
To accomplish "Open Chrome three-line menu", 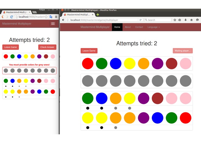I will (56, 17).
